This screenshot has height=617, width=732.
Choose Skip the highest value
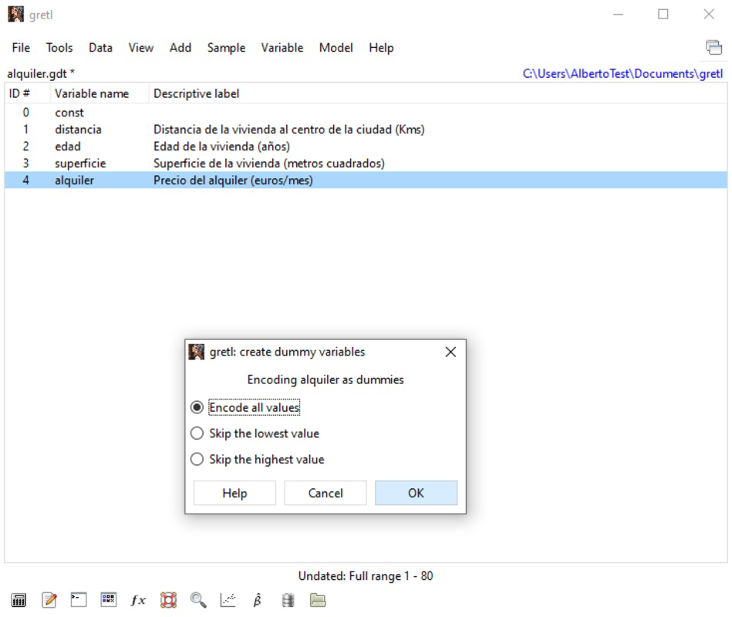(257, 460)
